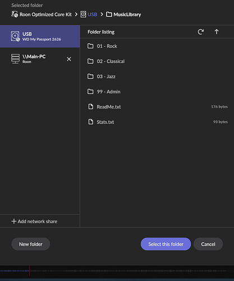234x281 pixels.
Task: Click the ReadMe.txt file entry
Action: pyautogui.click(x=157, y=107)
